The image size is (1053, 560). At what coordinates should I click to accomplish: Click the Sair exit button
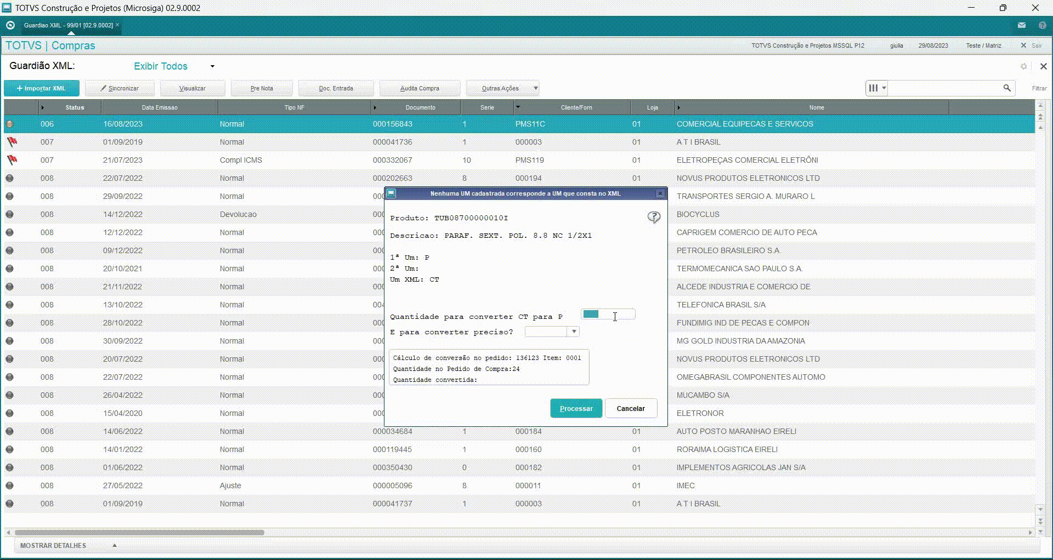pos(1032,45)
